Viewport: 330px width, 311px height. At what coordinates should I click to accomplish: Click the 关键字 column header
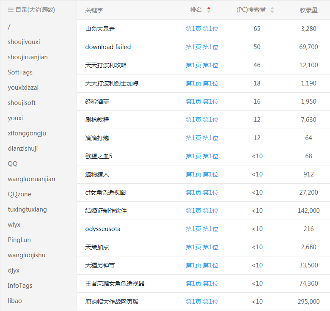pyautogui.click(x=94, y=10)
